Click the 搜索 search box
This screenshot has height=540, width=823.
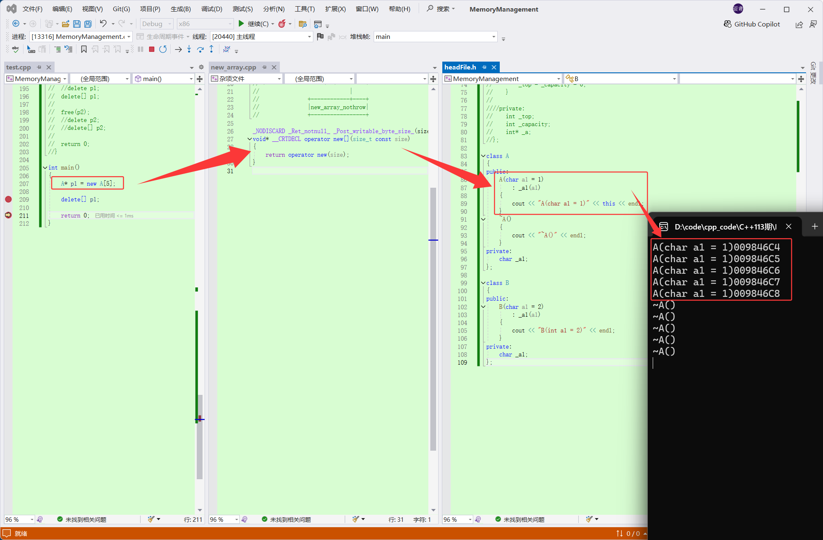pyautogui.click(x=441, y=9)
